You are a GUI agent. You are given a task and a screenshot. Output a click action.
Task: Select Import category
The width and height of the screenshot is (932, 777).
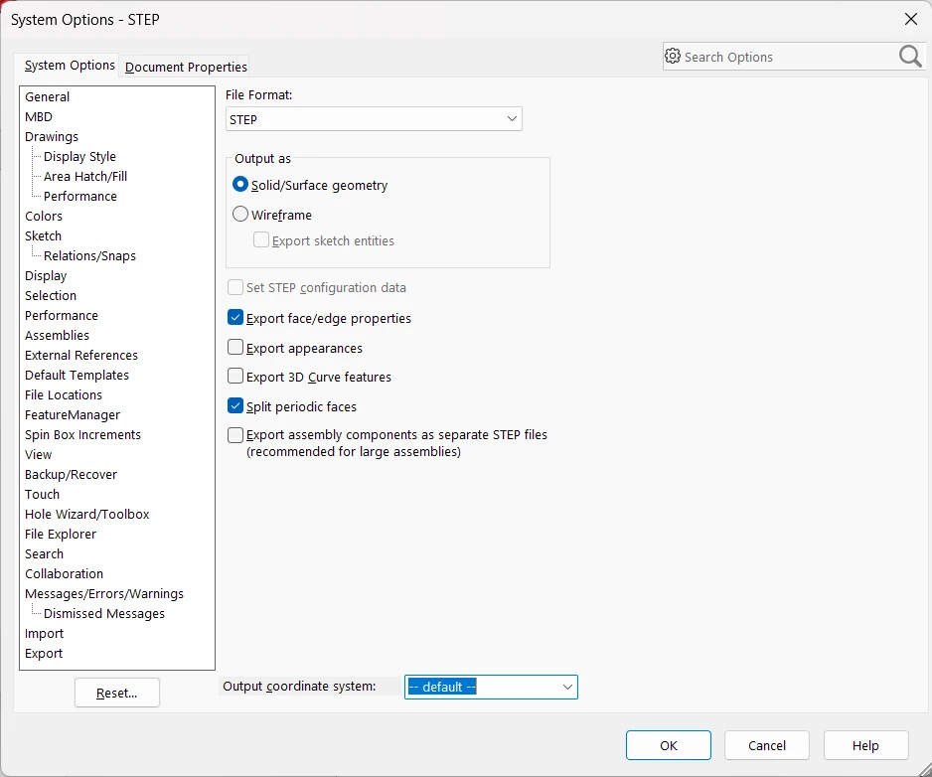[44, 634]
